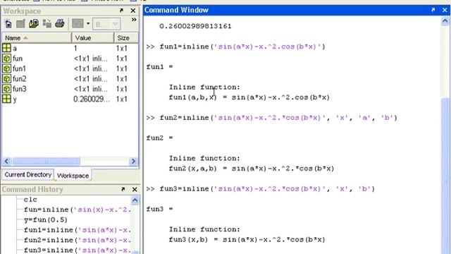
Task: Click the fun3=inline command line
Action: (261, 189)
